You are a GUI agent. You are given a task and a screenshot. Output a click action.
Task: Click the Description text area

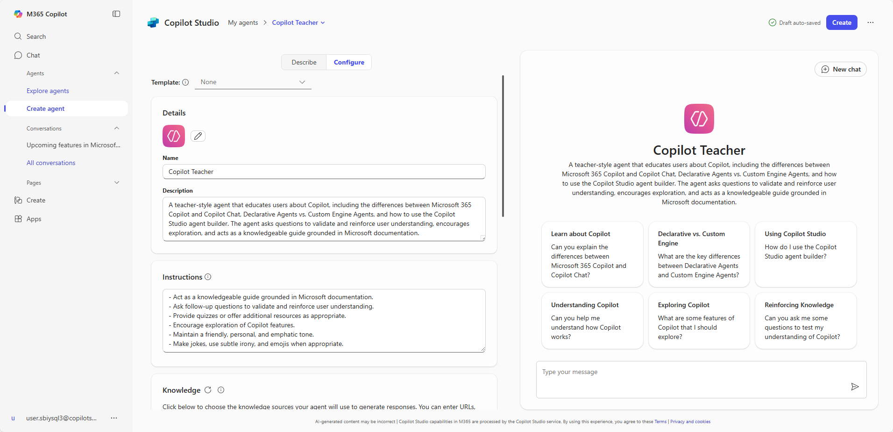(x=324, y=219)
